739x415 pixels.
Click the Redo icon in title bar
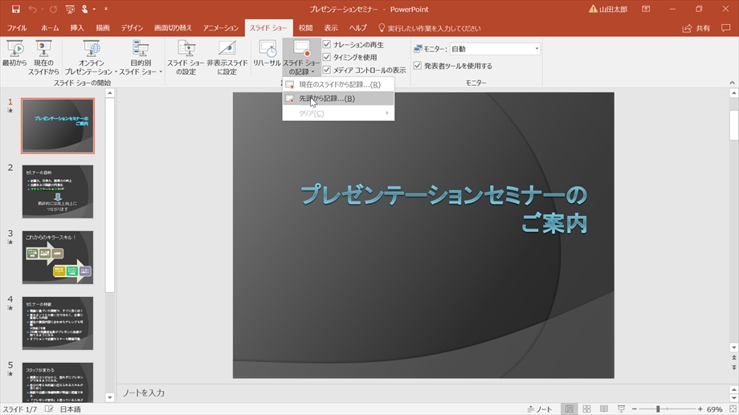click(53, 9)
